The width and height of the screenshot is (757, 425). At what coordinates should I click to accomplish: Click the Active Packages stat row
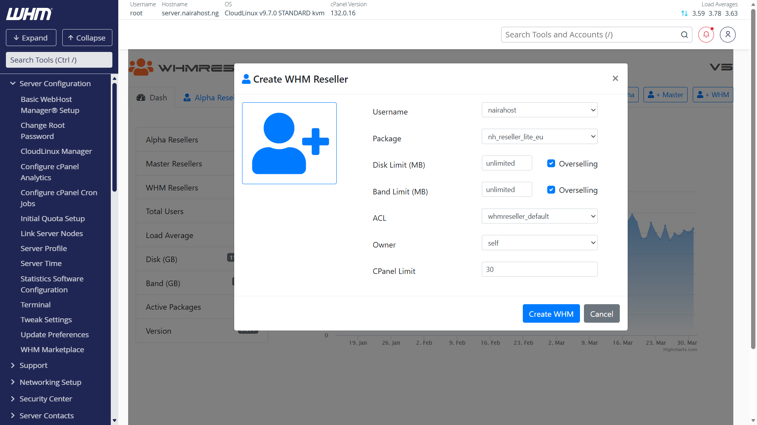pos(185,307)
